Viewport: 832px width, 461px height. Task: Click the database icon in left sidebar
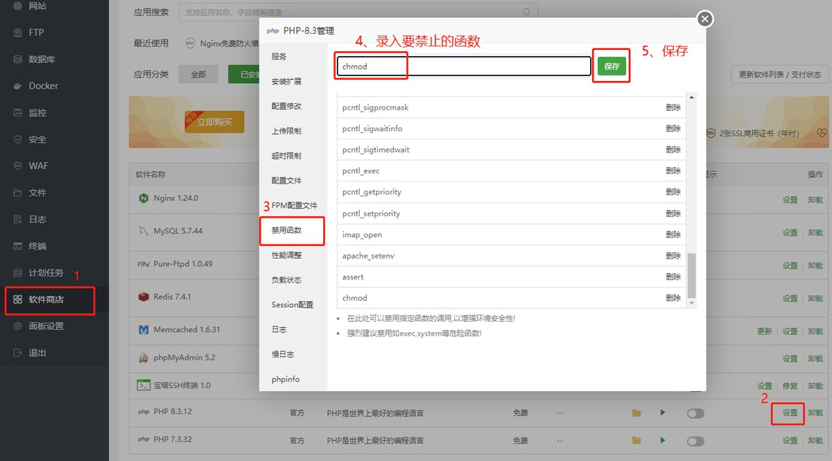(18, 60)
